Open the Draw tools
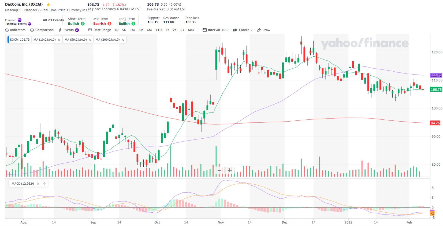This screenshot has width=443, height=226. pos(264,30)
